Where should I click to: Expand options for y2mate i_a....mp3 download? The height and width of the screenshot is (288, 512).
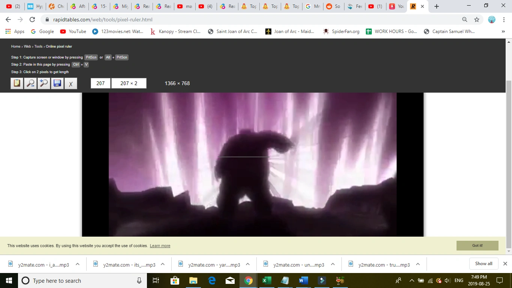(78, 264)
